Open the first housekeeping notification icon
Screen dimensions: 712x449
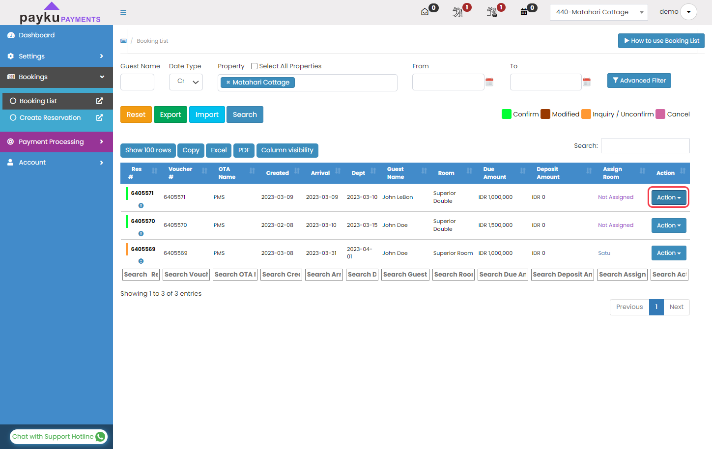[457, 12]
